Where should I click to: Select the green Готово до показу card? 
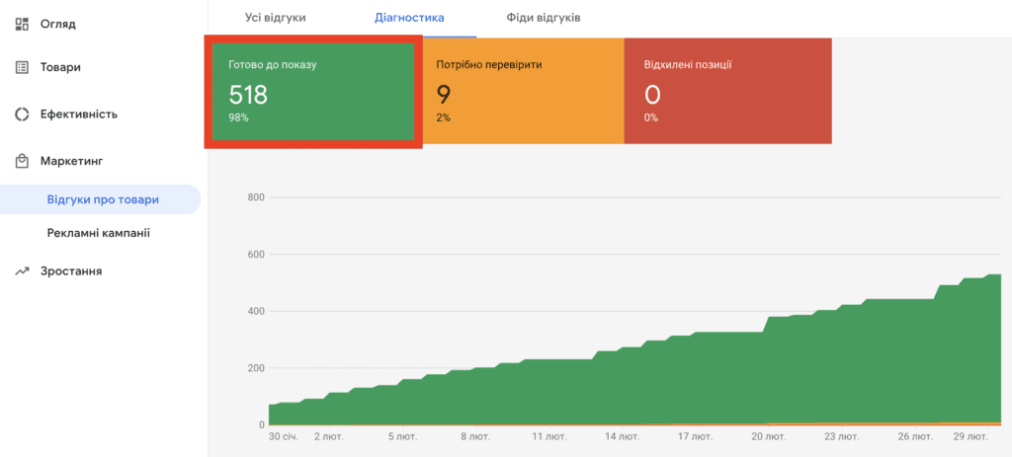[313, 92]
